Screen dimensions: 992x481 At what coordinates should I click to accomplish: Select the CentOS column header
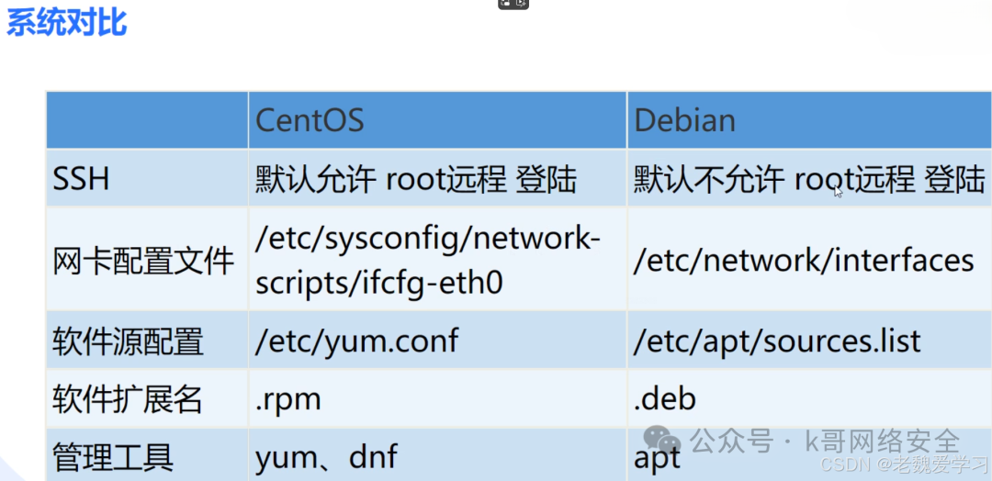[x=438, y=120]
